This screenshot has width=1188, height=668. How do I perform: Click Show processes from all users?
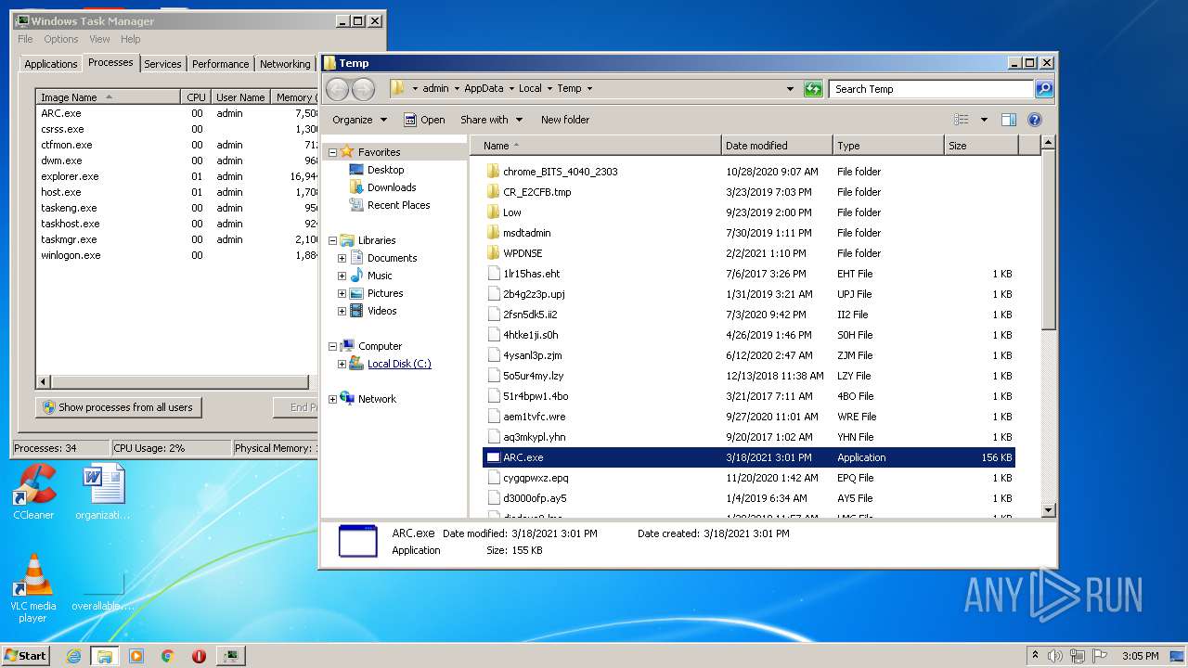(x=118, y=407)
